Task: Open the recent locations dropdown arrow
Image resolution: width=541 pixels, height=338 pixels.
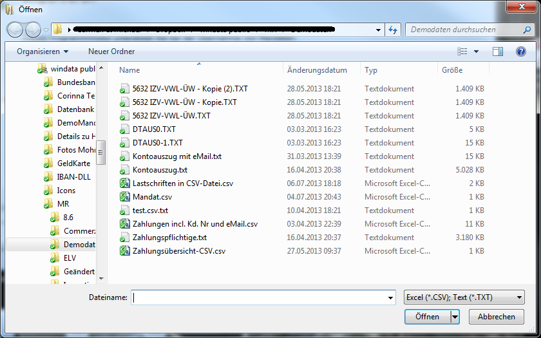Action: coord(46,30)
